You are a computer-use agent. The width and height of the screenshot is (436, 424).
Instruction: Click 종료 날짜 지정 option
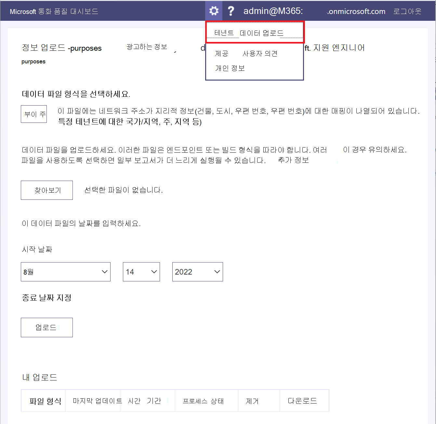pyautogui.click(x=46, y=298)
